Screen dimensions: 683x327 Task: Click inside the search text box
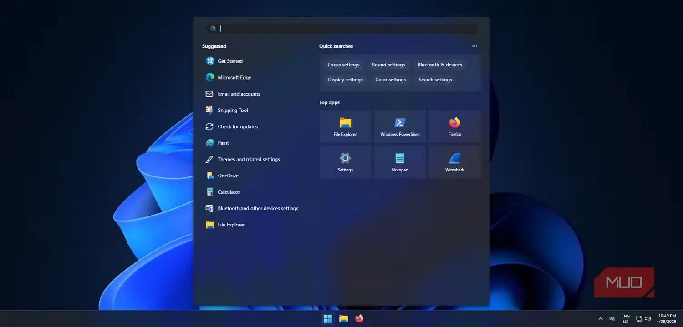[x=341, y=29]
